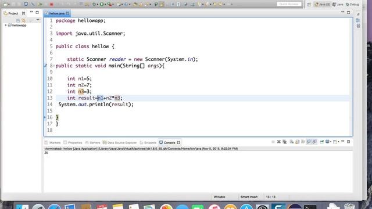Minimize the Project panel
The image size is (372, 209).
tap(31, 12)
